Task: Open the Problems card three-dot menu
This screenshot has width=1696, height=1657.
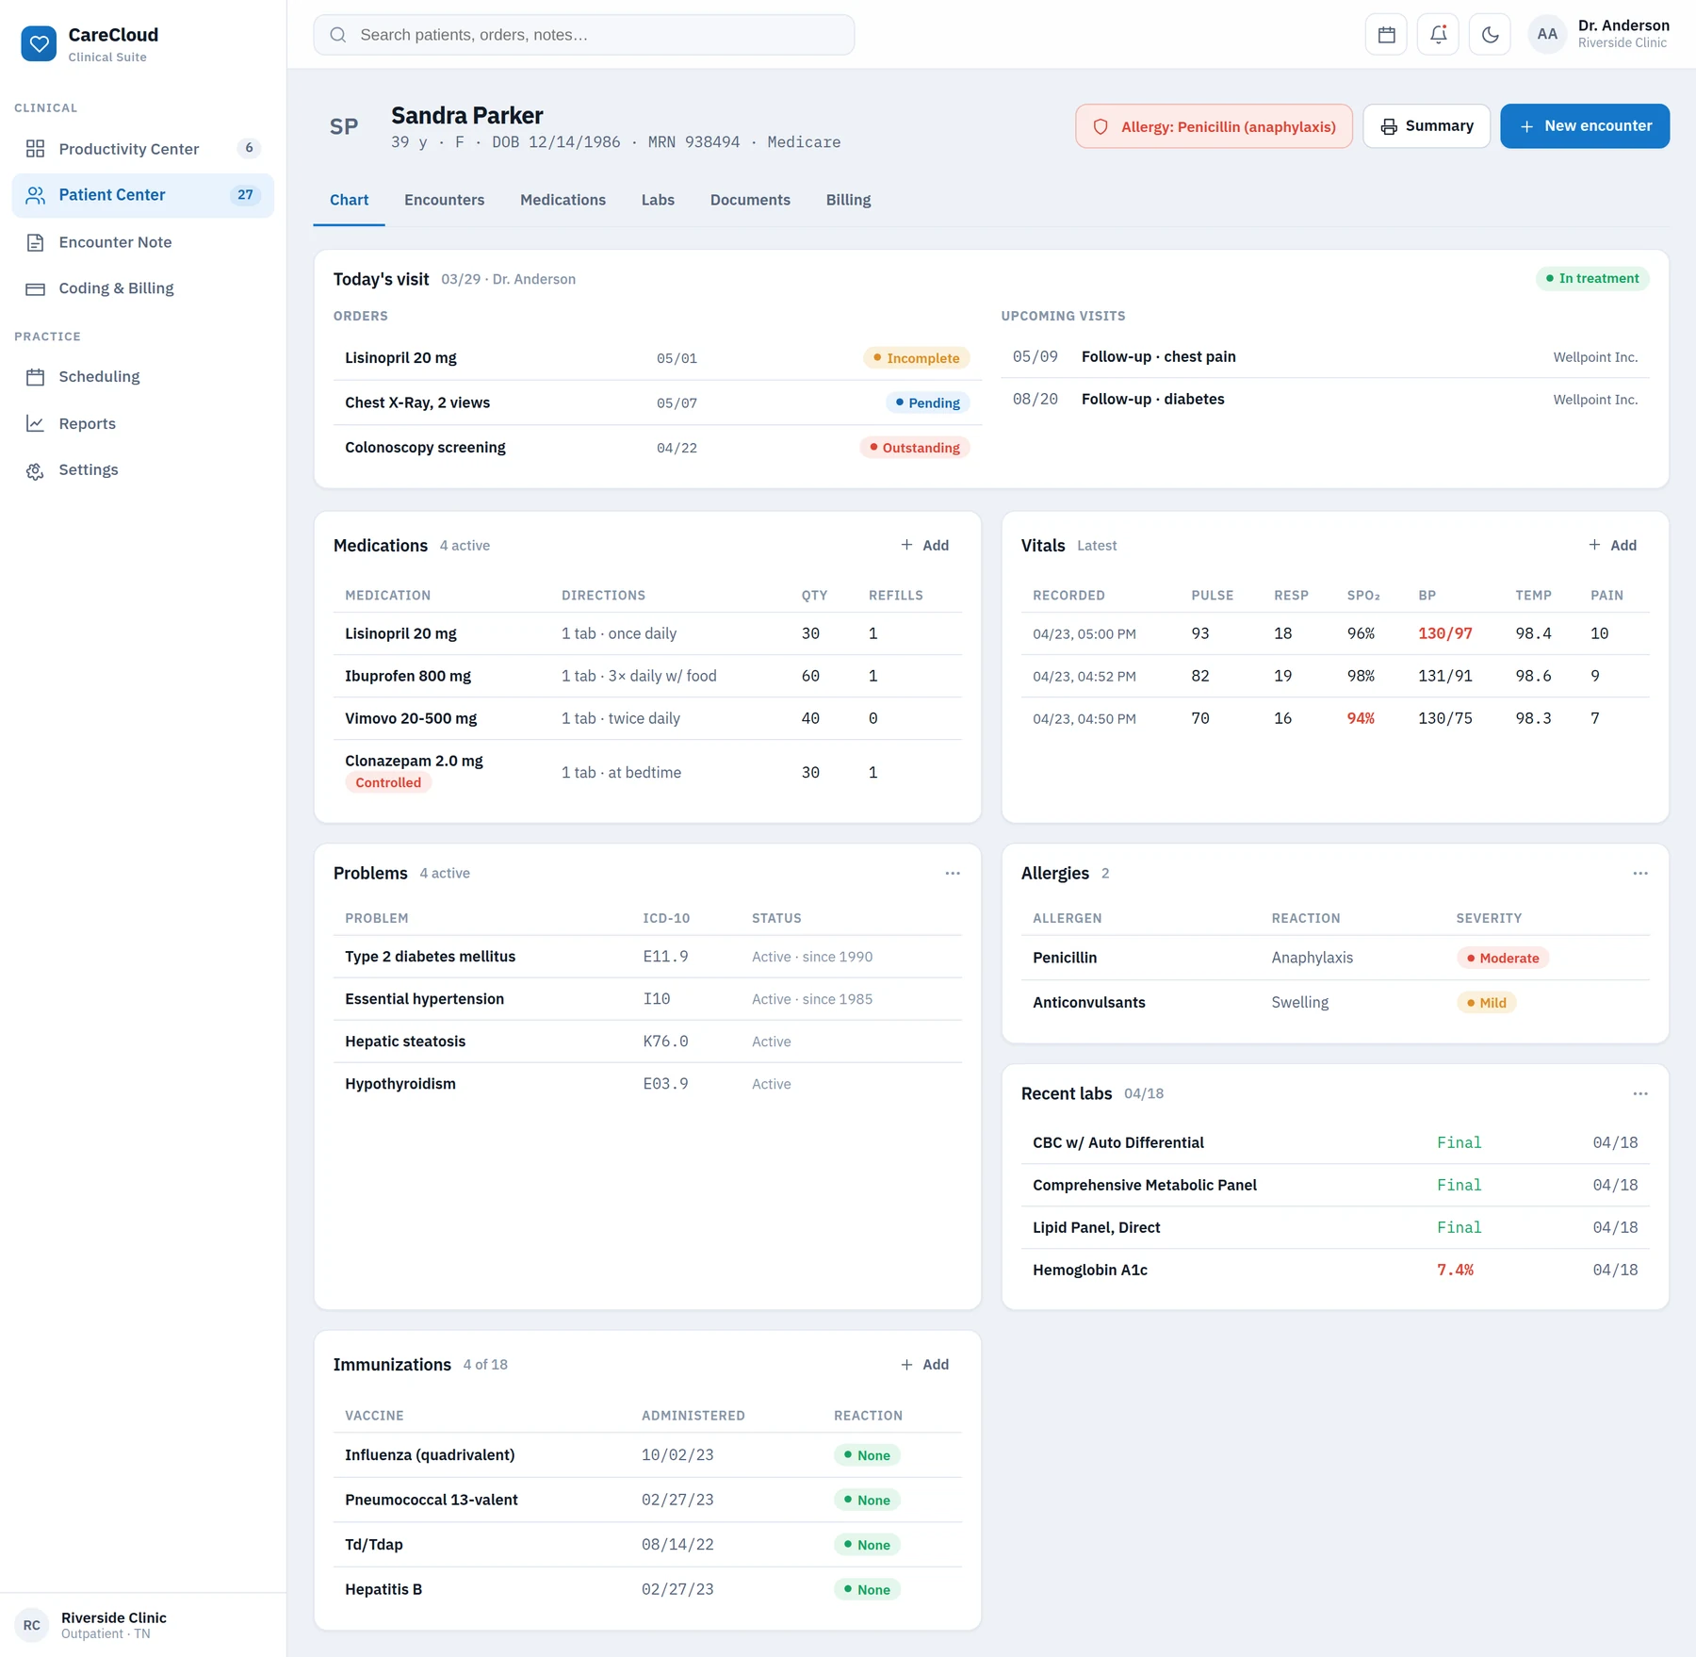Action: tap(953, 874)
